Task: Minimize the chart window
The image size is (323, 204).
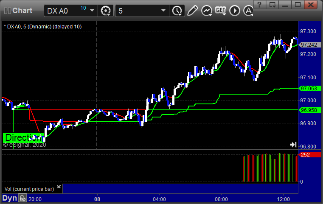Action: (285, 5)
